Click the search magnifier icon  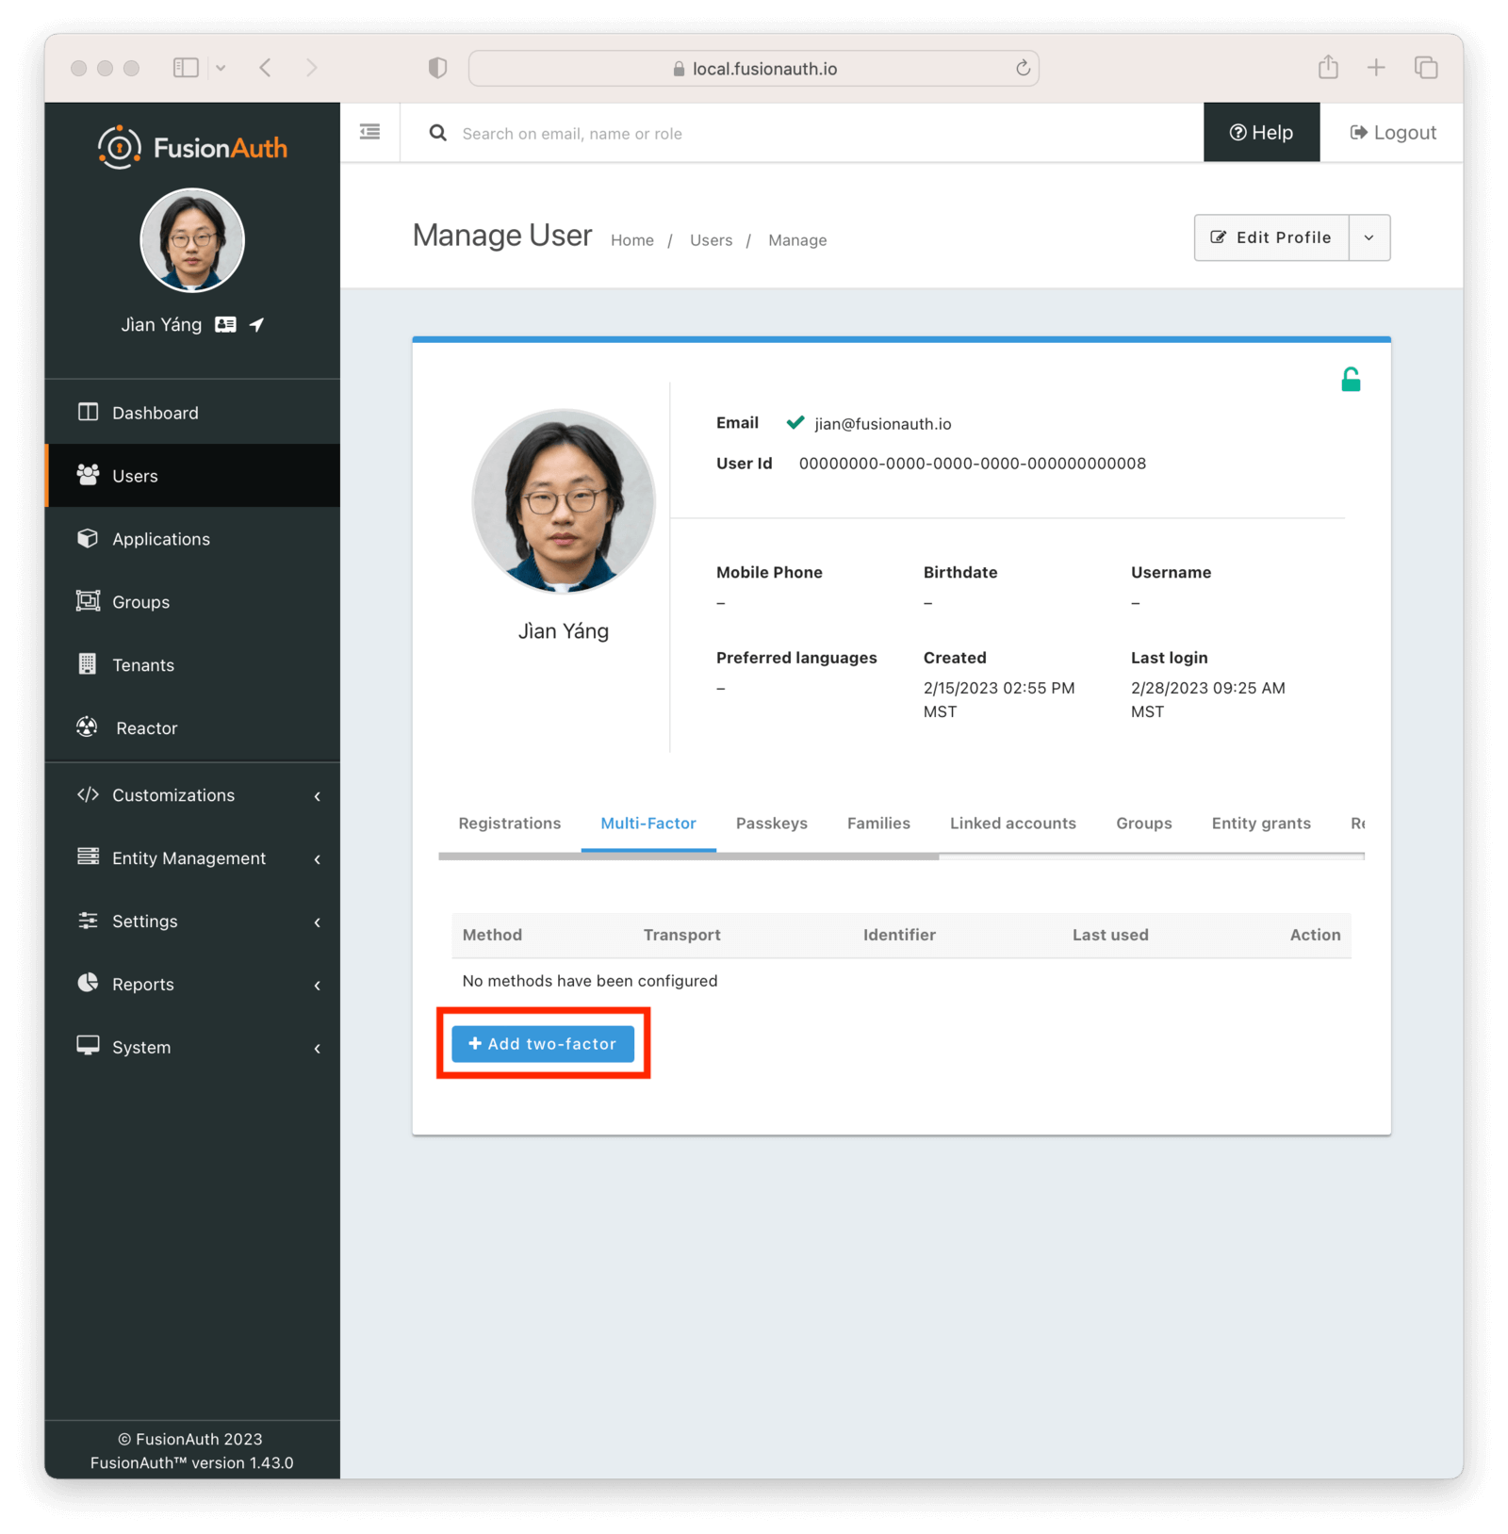(x=437, y=133)
